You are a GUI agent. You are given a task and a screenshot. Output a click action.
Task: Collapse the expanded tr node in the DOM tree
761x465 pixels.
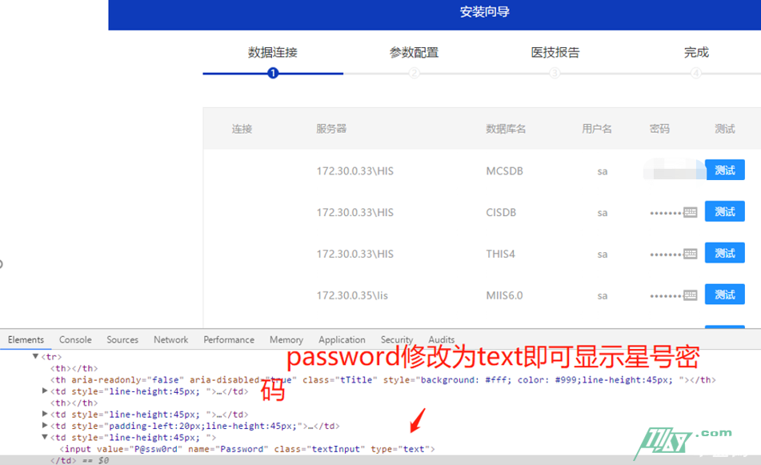tap(35, 356)
